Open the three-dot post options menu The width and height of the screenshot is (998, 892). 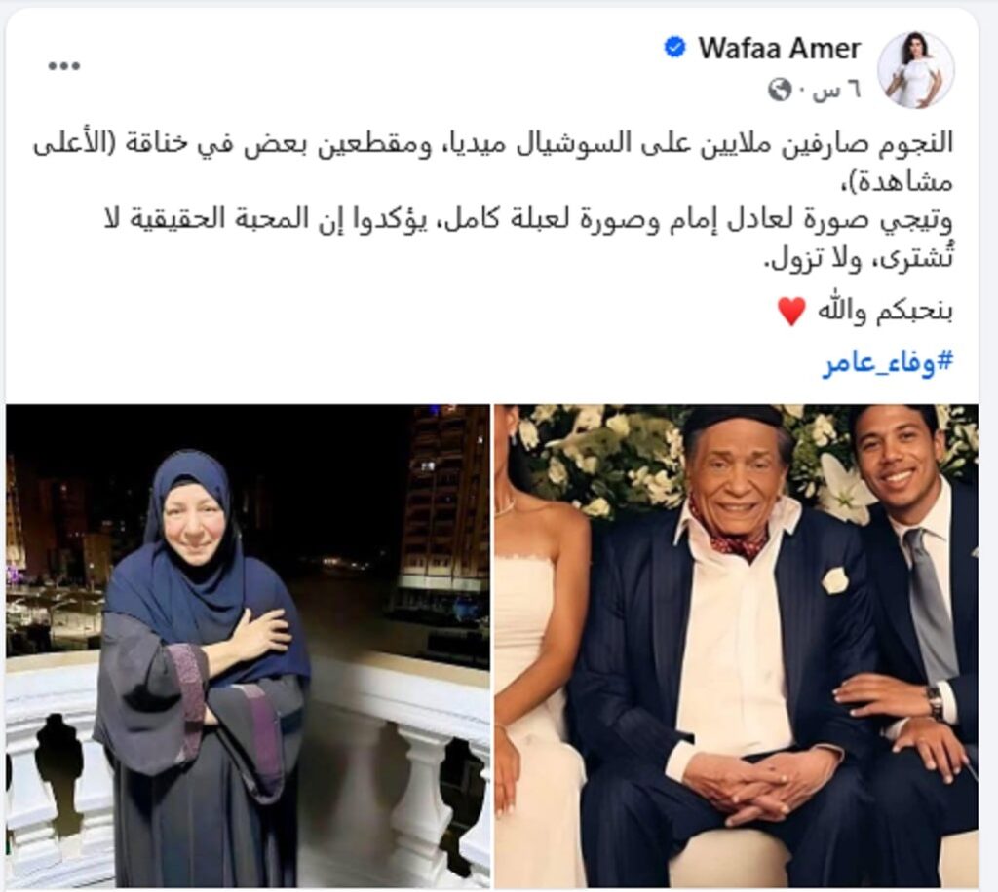[x=64, y=66]
